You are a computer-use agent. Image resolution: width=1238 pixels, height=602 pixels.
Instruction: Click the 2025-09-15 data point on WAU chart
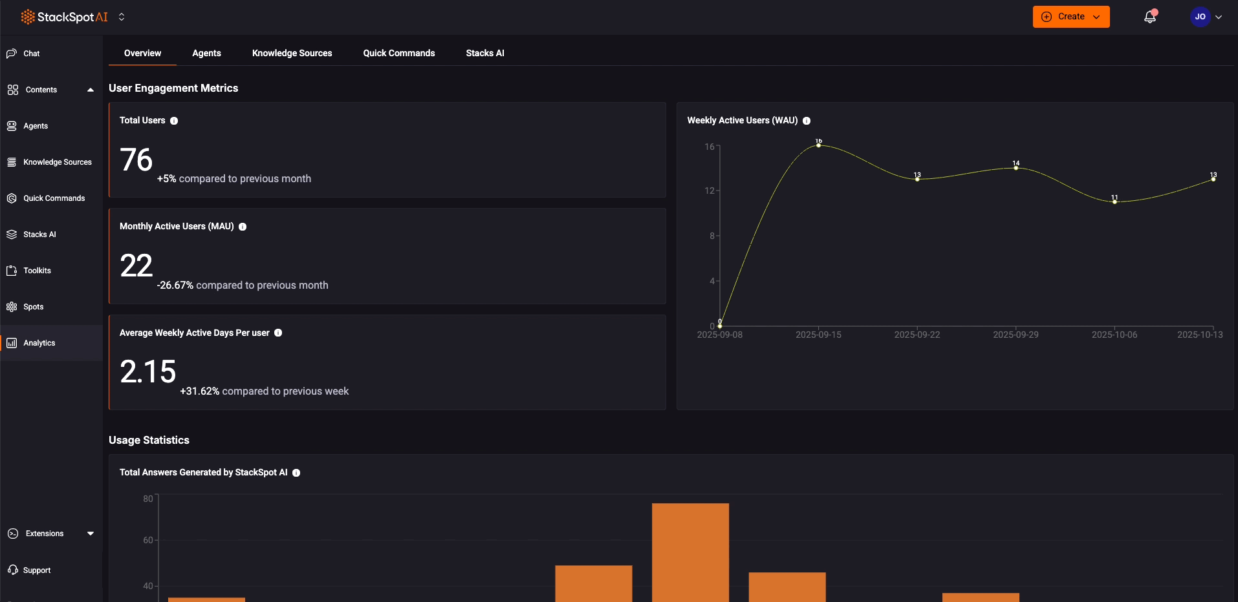pos(818,145)
